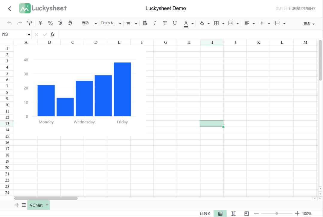Screen dimensions: 323x217
Task: Select row 20 header
Action: click(7, 168)
